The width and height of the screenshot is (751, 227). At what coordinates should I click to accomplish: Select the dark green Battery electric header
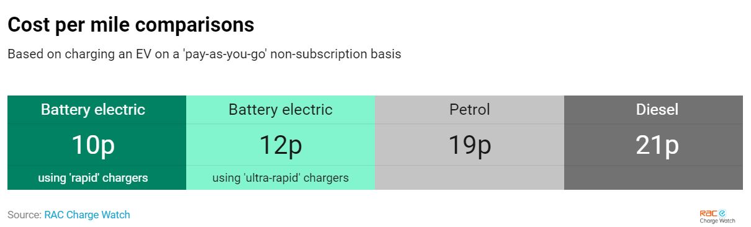(93, 110)
